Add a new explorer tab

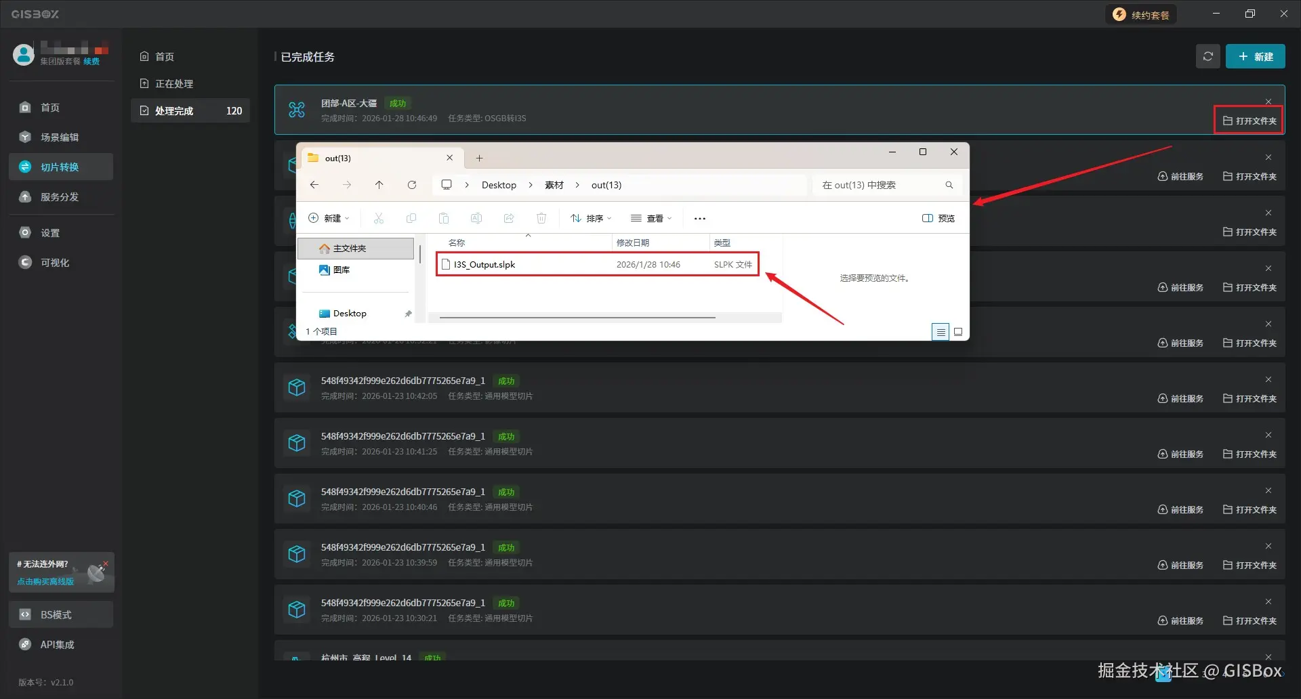click(x=479, y=158)
